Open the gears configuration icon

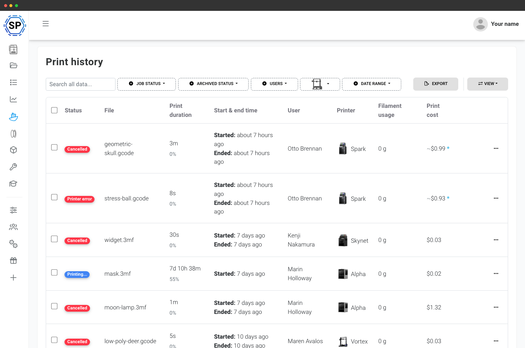pyautogui.click(x=13, y=244)
